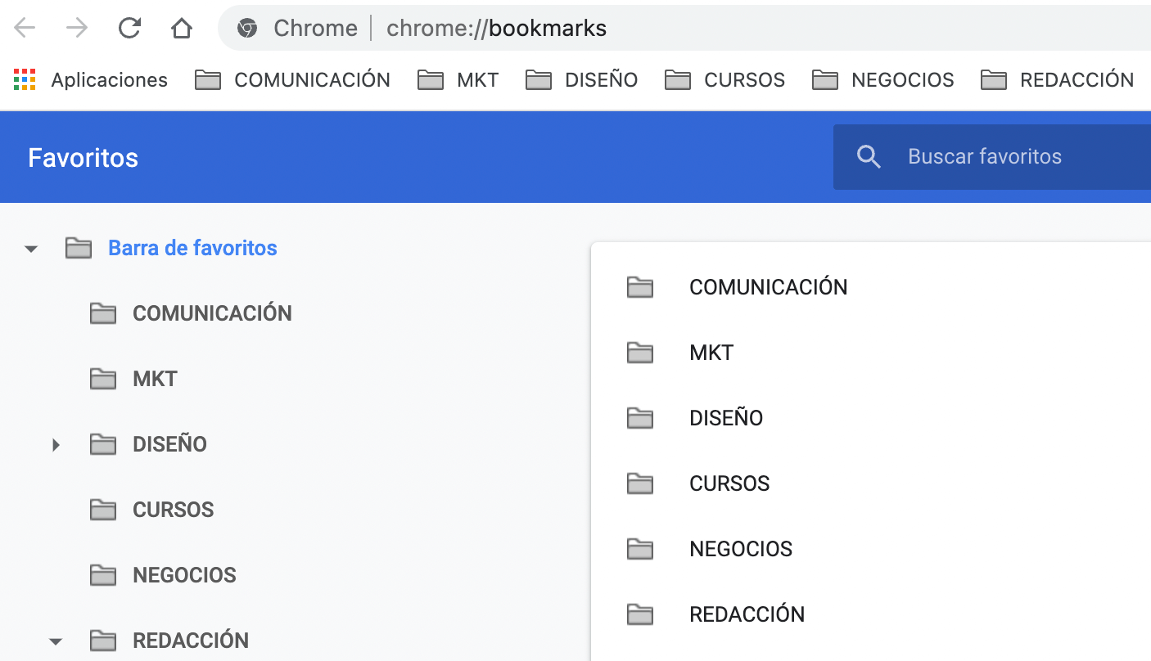Open the Aplicaciones shortcut
Viewport: 1151px width, 661px height.
tap(90, 79)
